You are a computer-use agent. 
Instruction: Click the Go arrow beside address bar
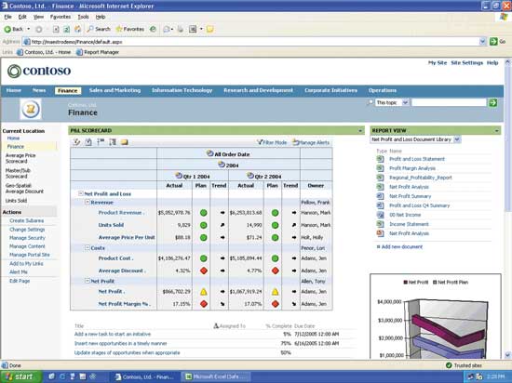tap(493, 42)
